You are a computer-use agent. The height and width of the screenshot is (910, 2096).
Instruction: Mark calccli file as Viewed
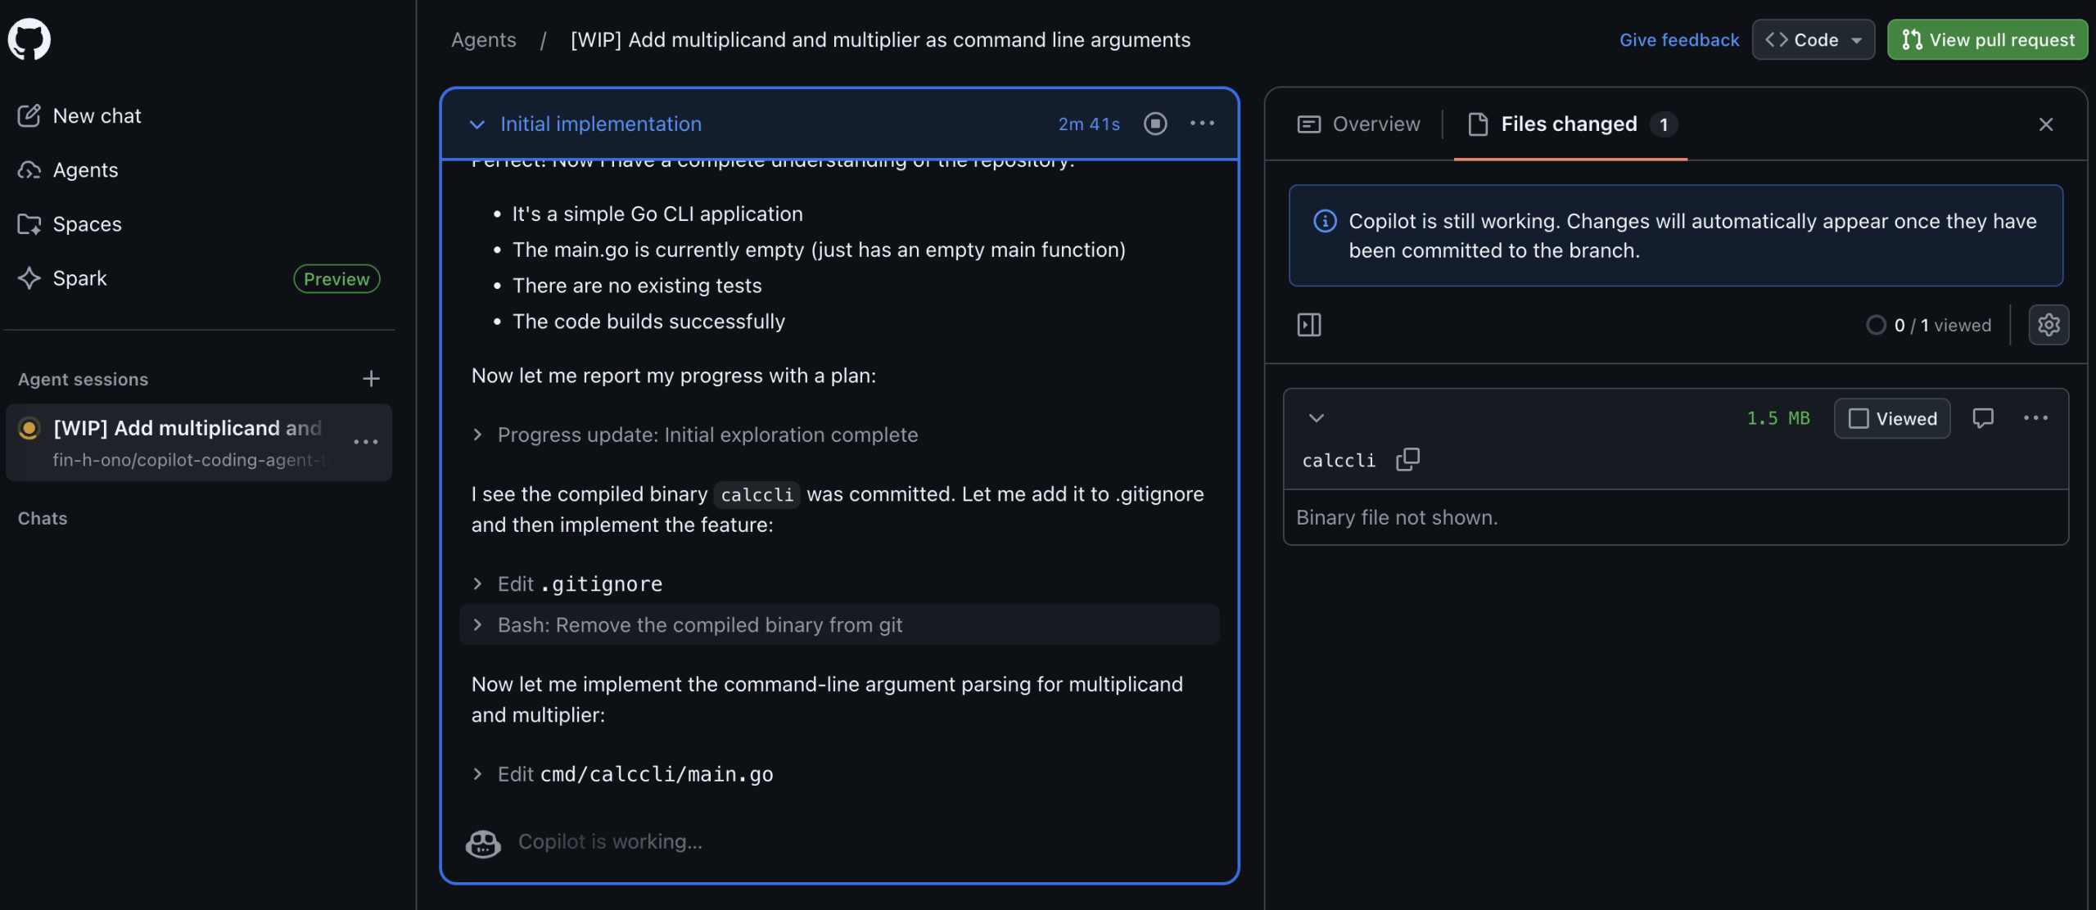pyautogui.click(x=1892, y=418)
